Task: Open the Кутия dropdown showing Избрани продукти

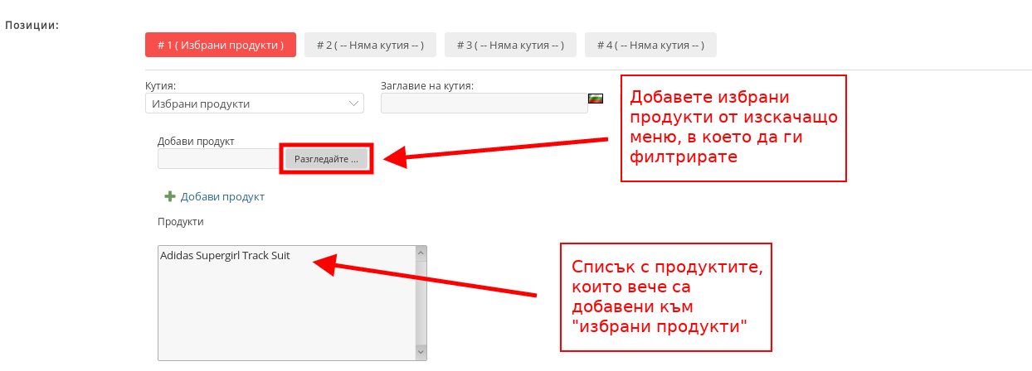Action: point(254,104)
